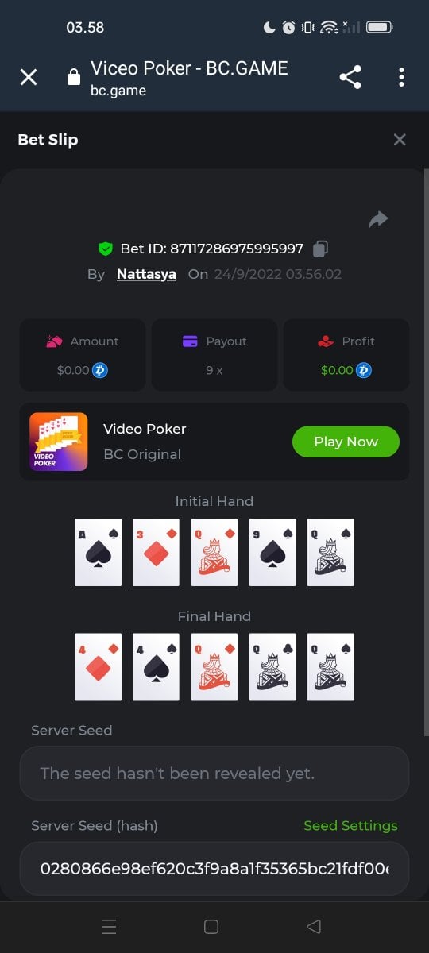Viewport: 429px width, 953px height.
Task: Tap the Ace of spades initial card
Action: point(99,552)
